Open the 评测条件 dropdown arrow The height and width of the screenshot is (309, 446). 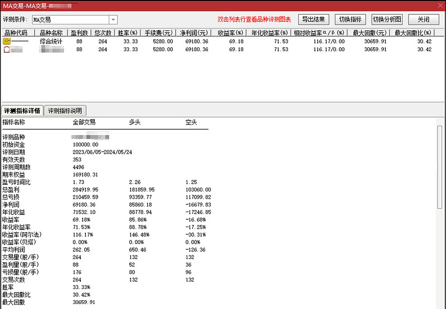[x=113, y=19]
